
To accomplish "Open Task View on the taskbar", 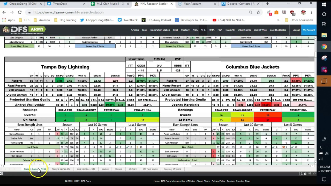I will (324, 24).
